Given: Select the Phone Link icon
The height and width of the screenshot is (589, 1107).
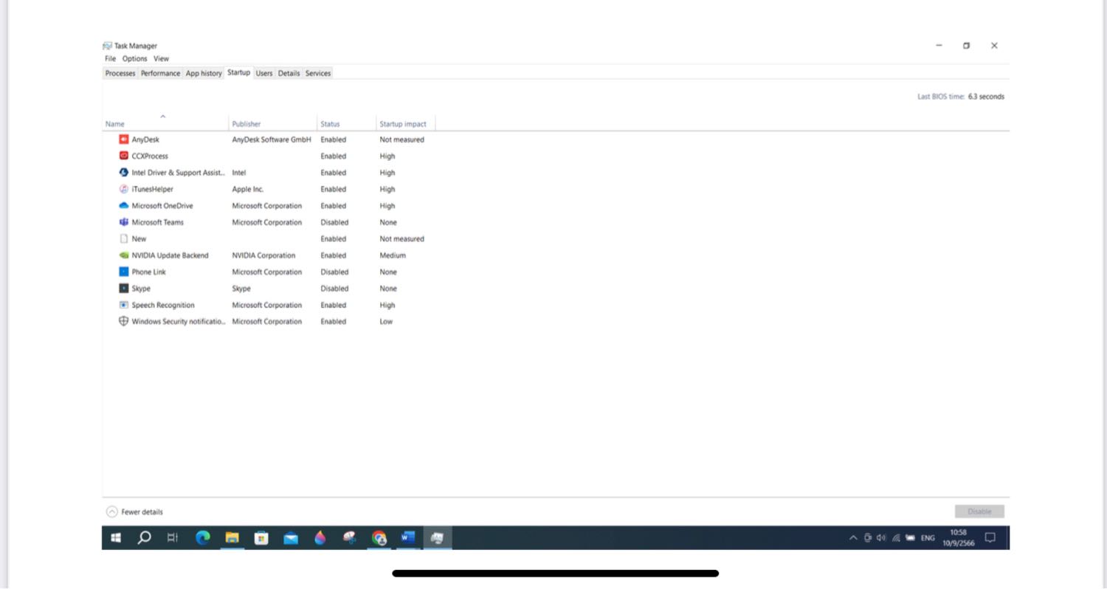Looking at the screenshot, I should (124, 272).
